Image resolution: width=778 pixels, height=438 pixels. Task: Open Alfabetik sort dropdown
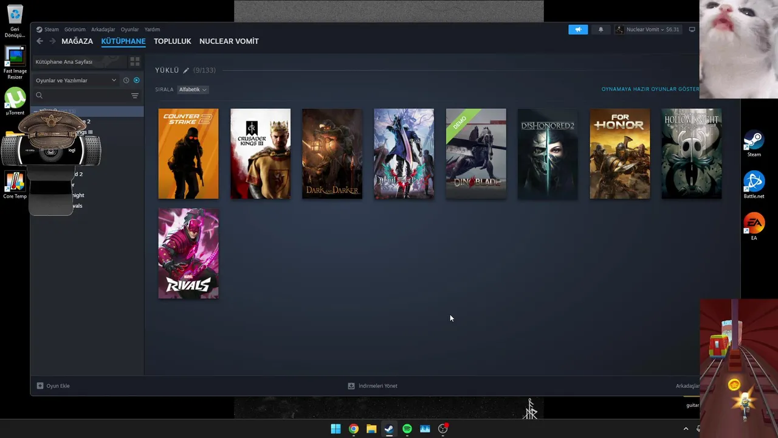pyautogui.click(x=193, y=89)
